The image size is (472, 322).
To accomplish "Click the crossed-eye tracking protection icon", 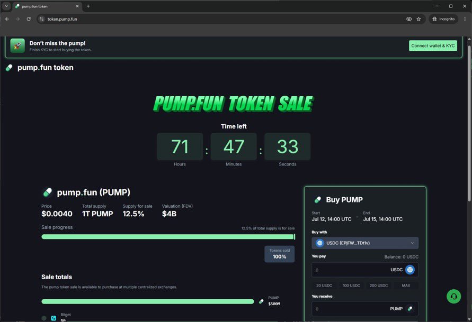I will pyautogui.click(x=409, y=19).
